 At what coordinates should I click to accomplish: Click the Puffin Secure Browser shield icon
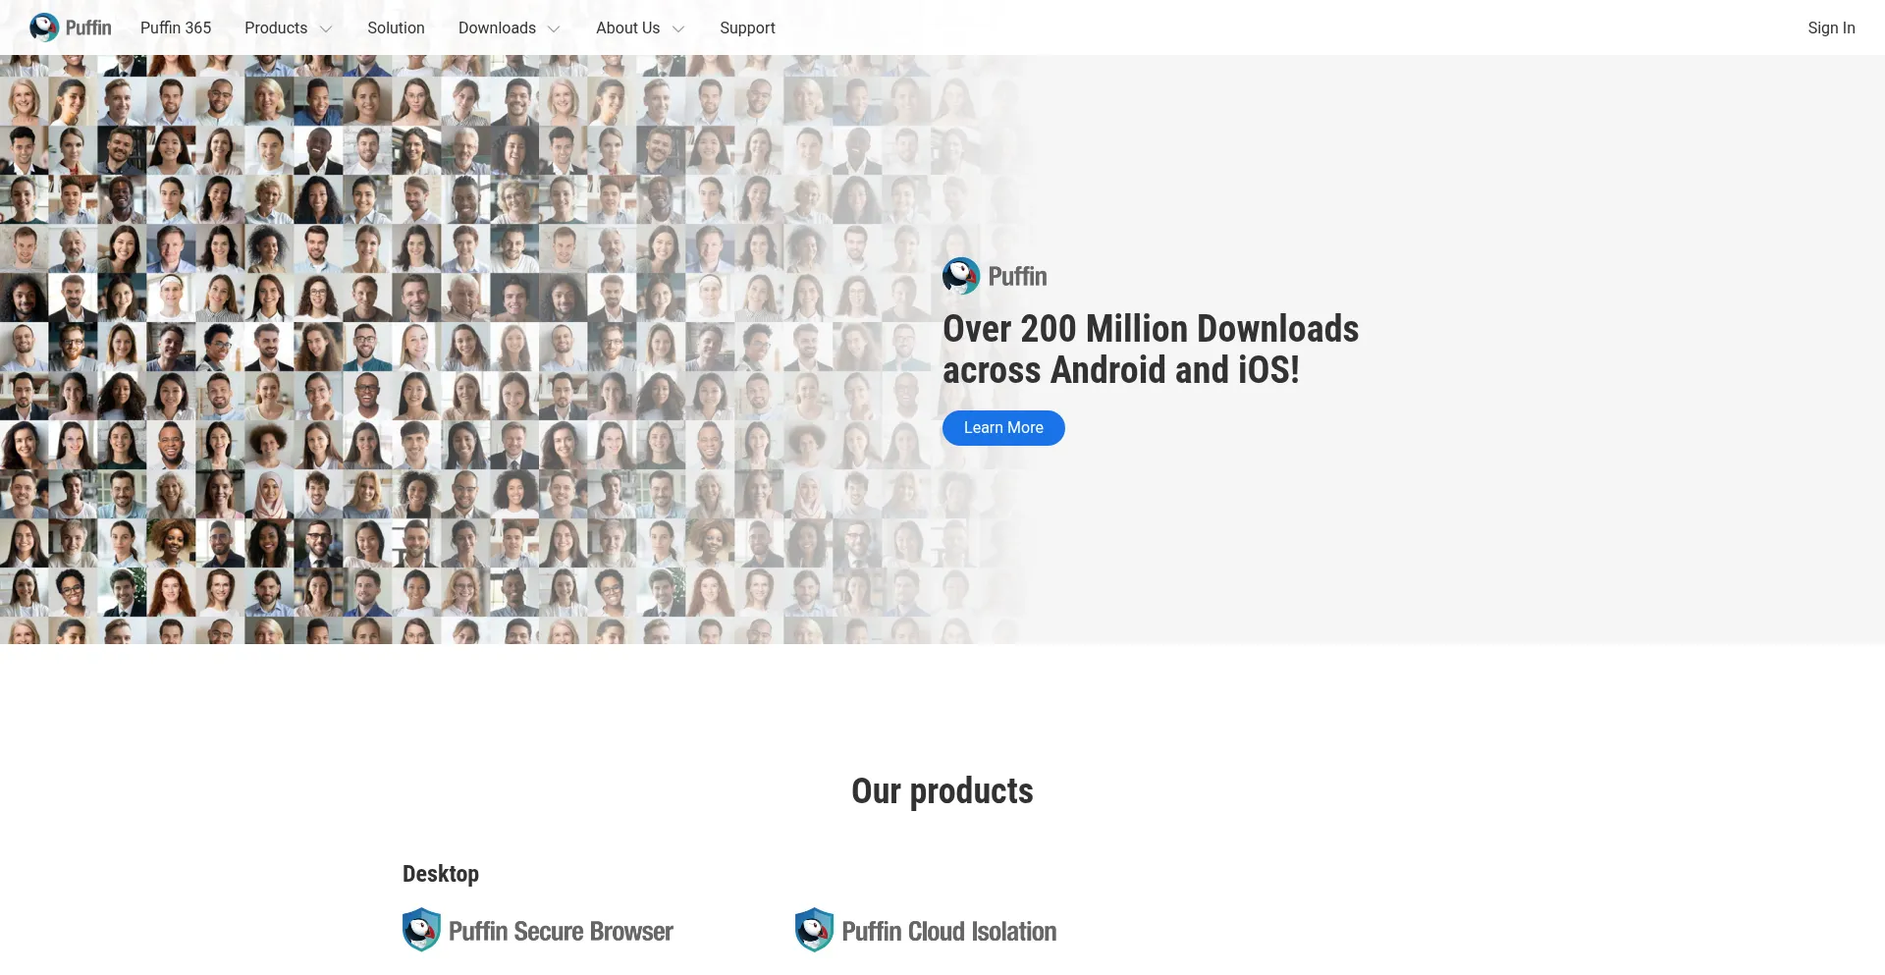tap(420, 929)
